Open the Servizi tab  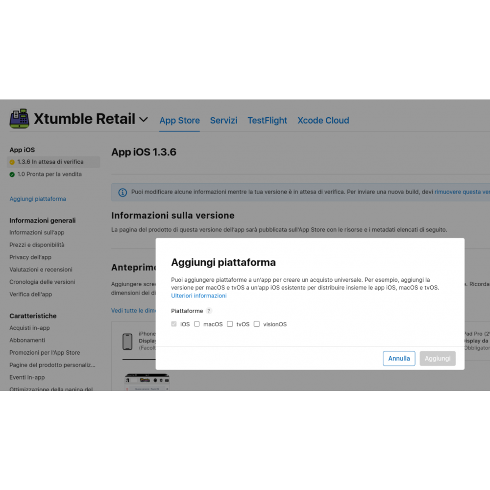(223, 121)
